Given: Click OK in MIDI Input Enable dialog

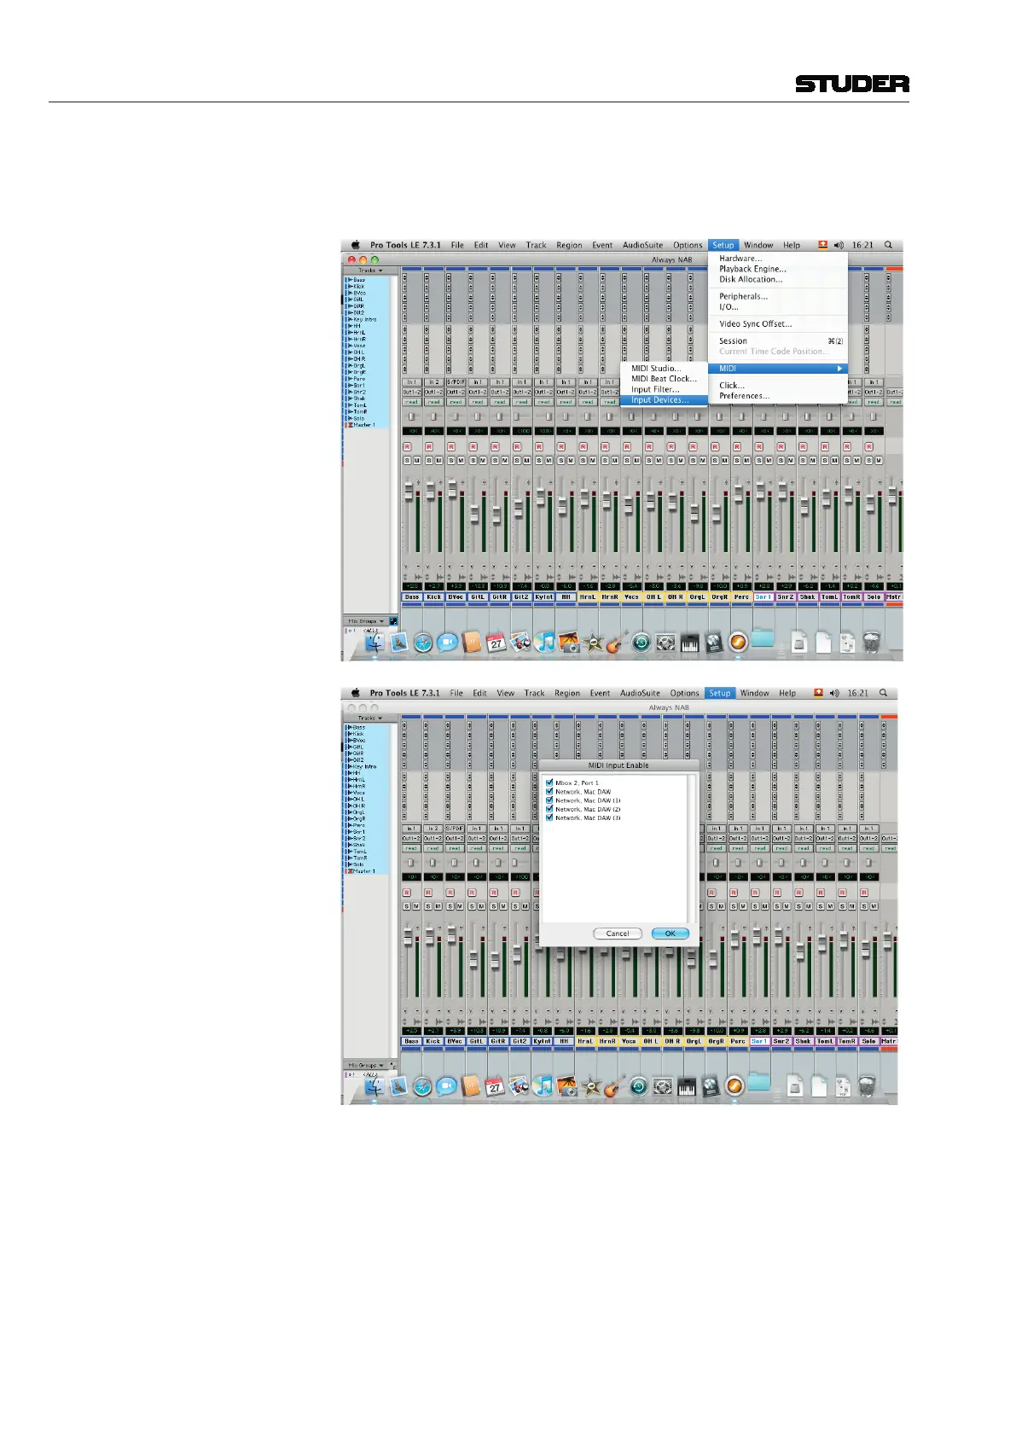Looking at the screenshot, I should pyautogui.click(x=671, y=934).
